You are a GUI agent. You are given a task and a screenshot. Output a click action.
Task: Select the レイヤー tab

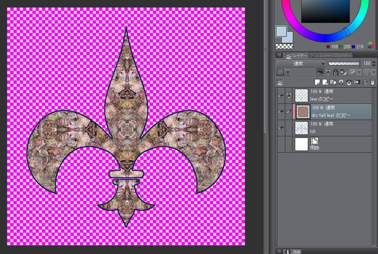(295, 55)
